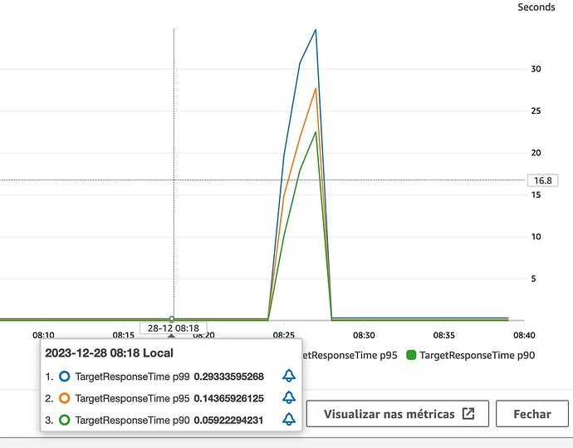Click the 16.8 y-axis crosshair value label

pos(542,180)
